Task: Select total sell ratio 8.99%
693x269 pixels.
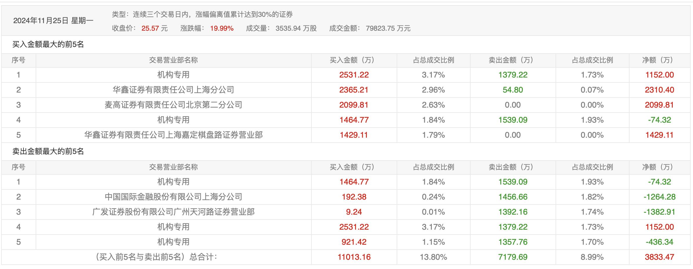Action: (x=592, y=257)
